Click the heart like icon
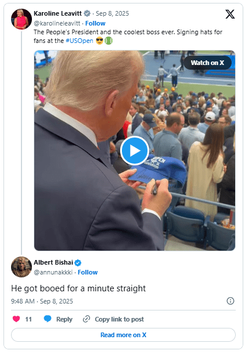Screen dimensions: 245x354 click(x=16, y=319)
